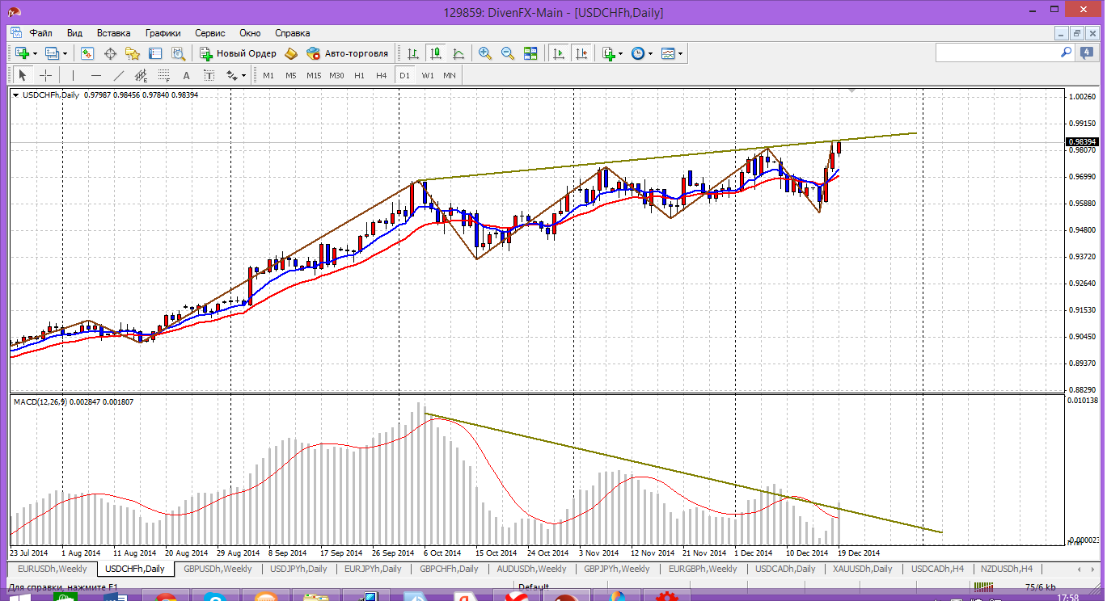Image resolution: width=1107 pixels, height=601 pixels.
Task: Zoom out of the chart
Action: [x=508, y=53]
